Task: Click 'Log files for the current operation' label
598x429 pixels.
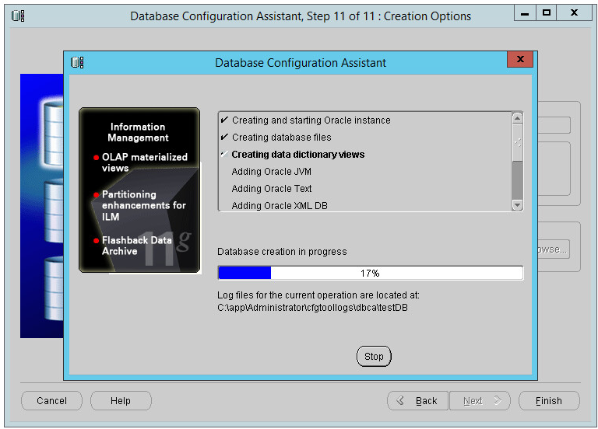Action: (318, 295)
